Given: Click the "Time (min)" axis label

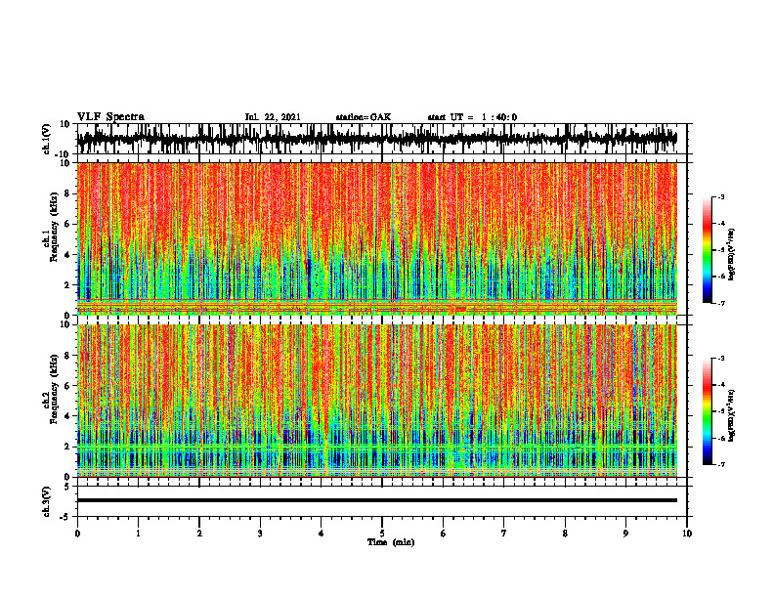Looking at the screenshot, I should tap(391, 542).
